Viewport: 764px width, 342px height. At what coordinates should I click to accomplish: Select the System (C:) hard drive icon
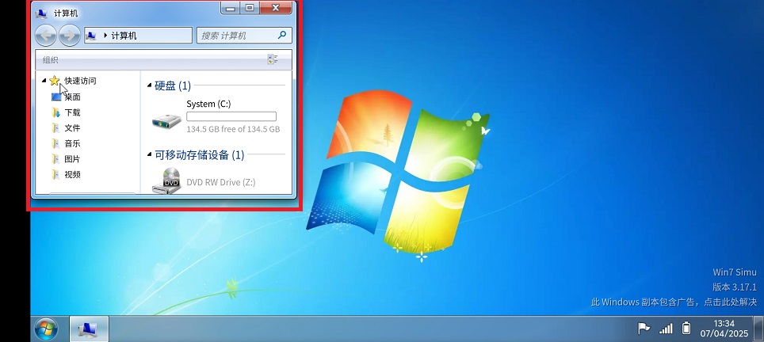(x=166, y=120)
